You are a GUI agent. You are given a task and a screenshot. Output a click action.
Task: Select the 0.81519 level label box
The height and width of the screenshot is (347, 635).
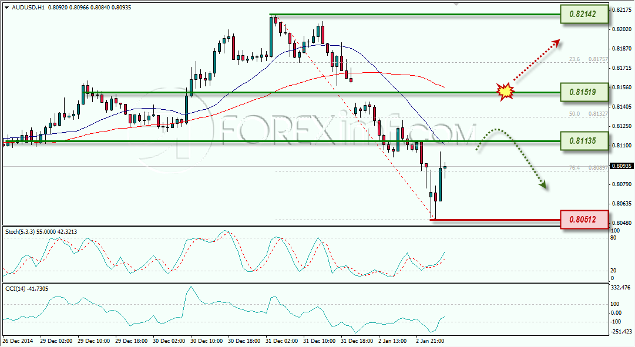pyautogui.click(x=584, y=92)
